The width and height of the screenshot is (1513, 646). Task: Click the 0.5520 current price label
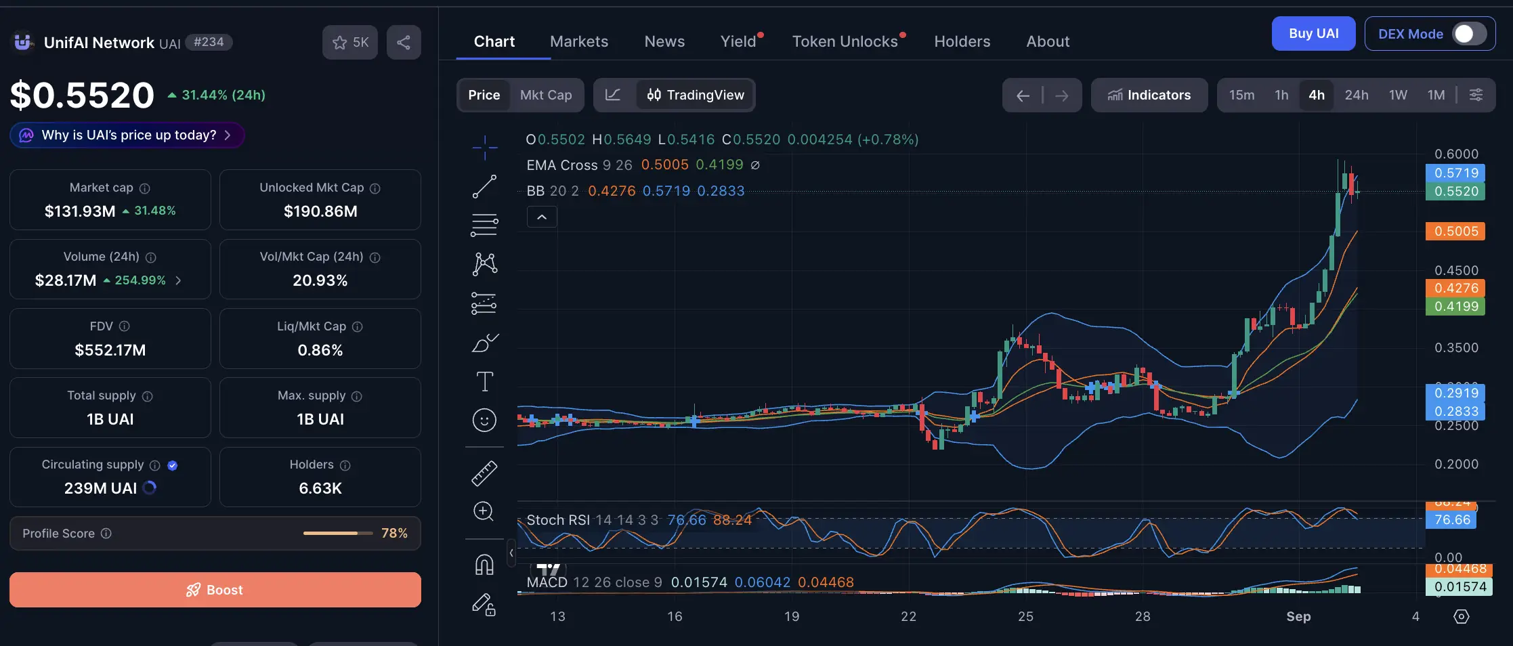[x=1455, y=192]
